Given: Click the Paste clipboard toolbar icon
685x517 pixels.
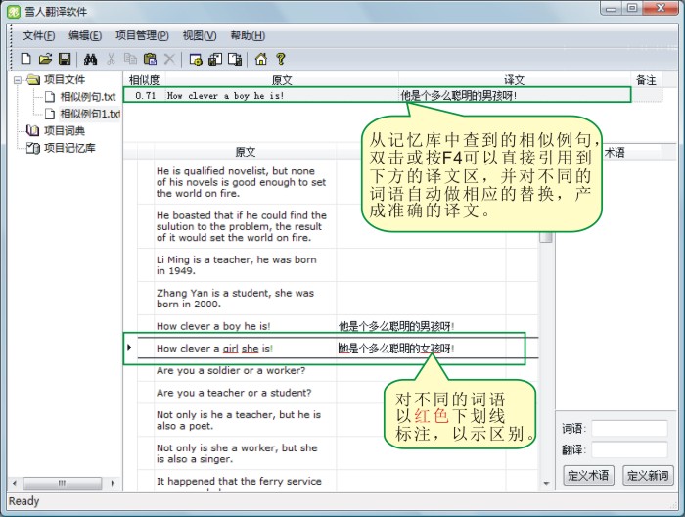Looking at the screenshot, I should click(150, 60).
